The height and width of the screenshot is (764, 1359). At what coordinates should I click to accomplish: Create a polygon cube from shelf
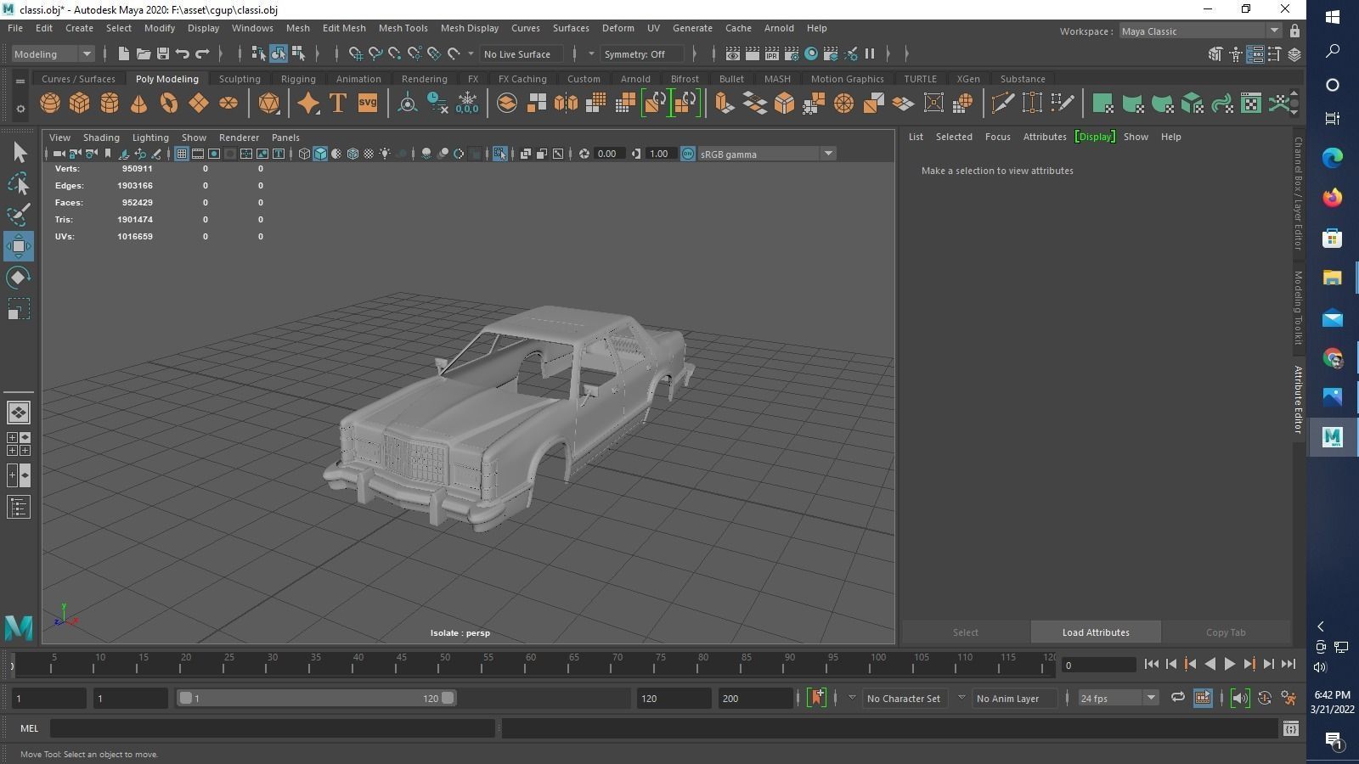coord(80,104)
